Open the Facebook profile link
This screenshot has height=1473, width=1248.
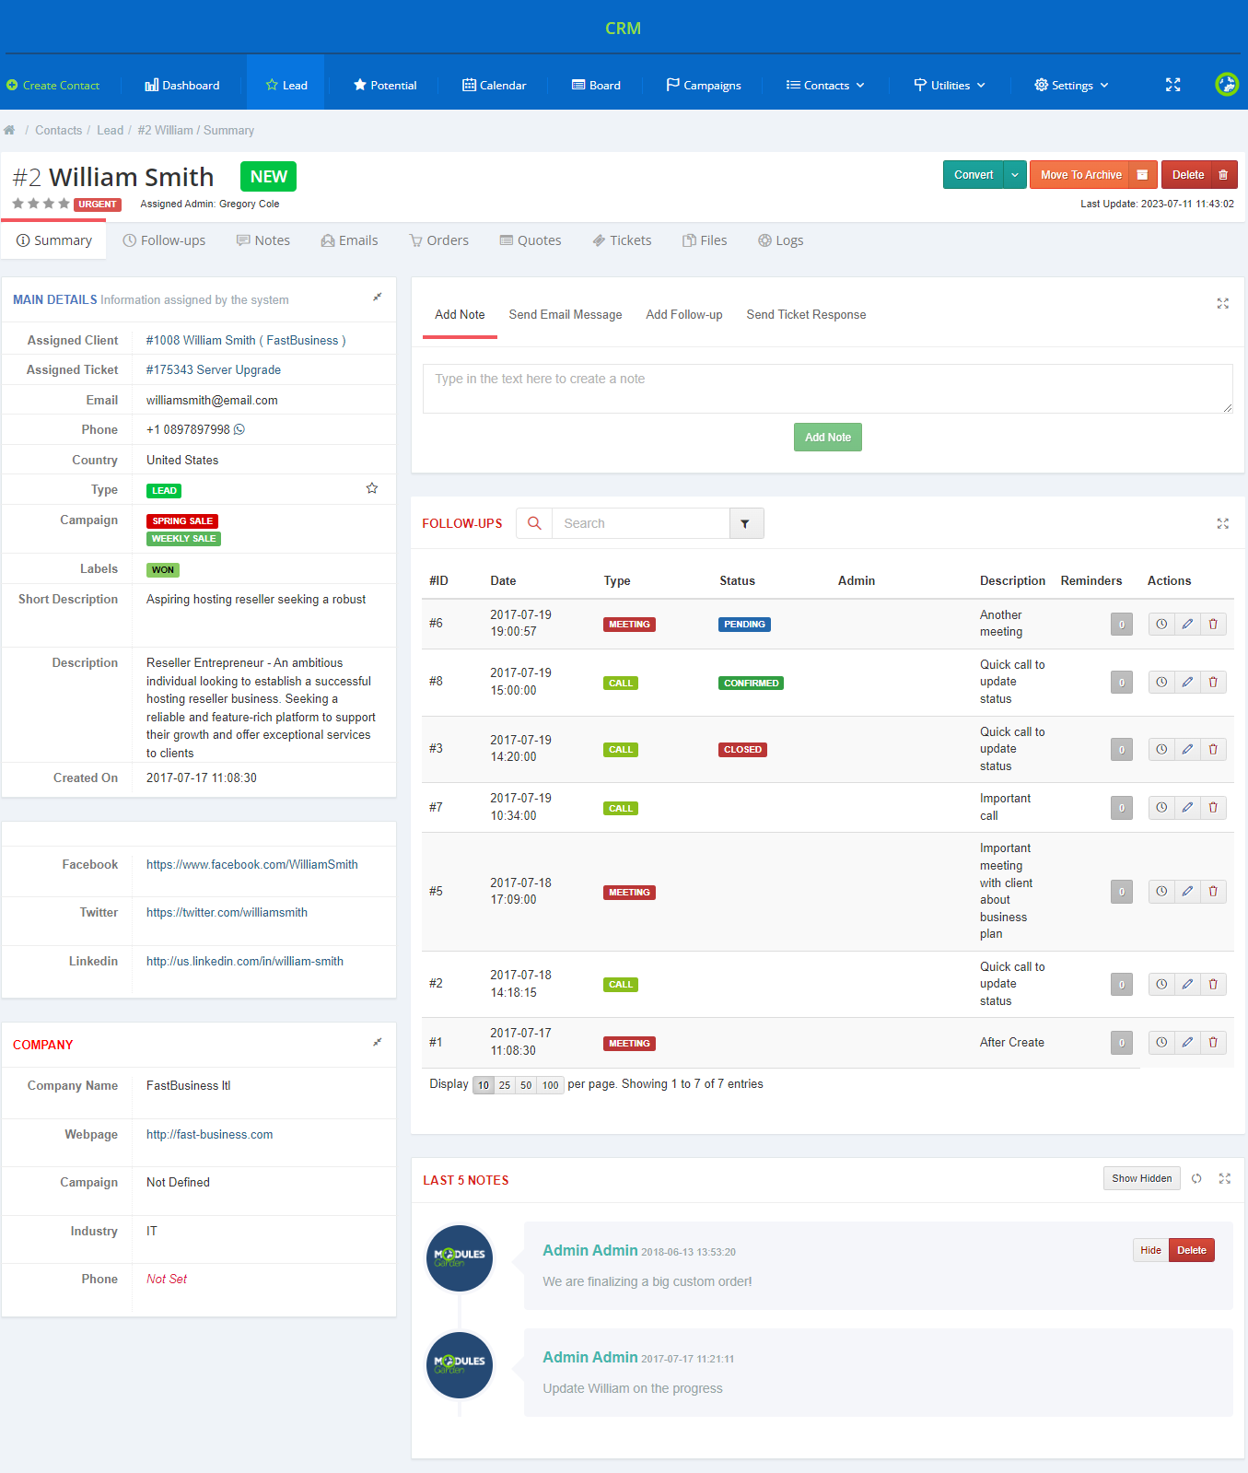coord(252,865)
